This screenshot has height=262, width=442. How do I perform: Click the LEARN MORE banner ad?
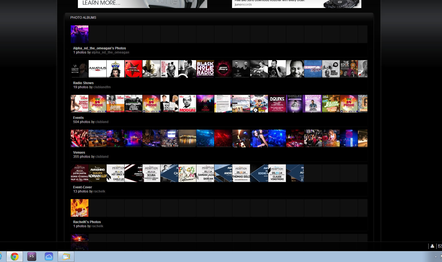(x=143, y=4)
